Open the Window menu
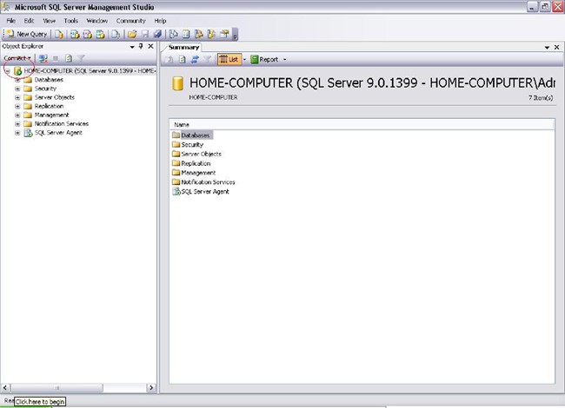 (97, 21)
